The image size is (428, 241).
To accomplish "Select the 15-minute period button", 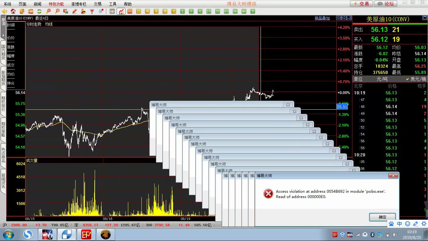I will [209, 11].
